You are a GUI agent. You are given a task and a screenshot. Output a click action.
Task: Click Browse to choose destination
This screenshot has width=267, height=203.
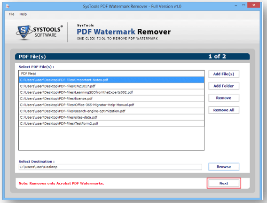[x=224, y=167]
